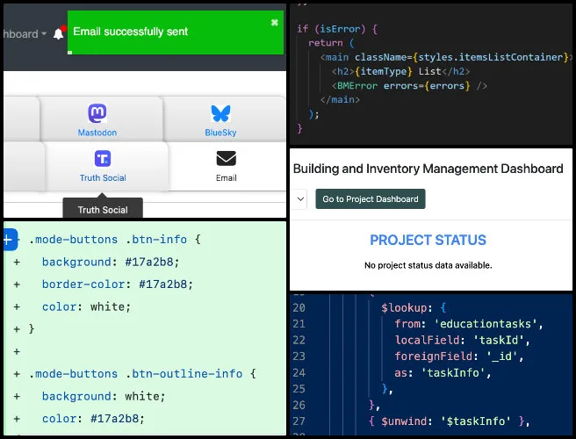Click 'return (' code line
This screenshot has width=576, height=439.
(331, 43)
